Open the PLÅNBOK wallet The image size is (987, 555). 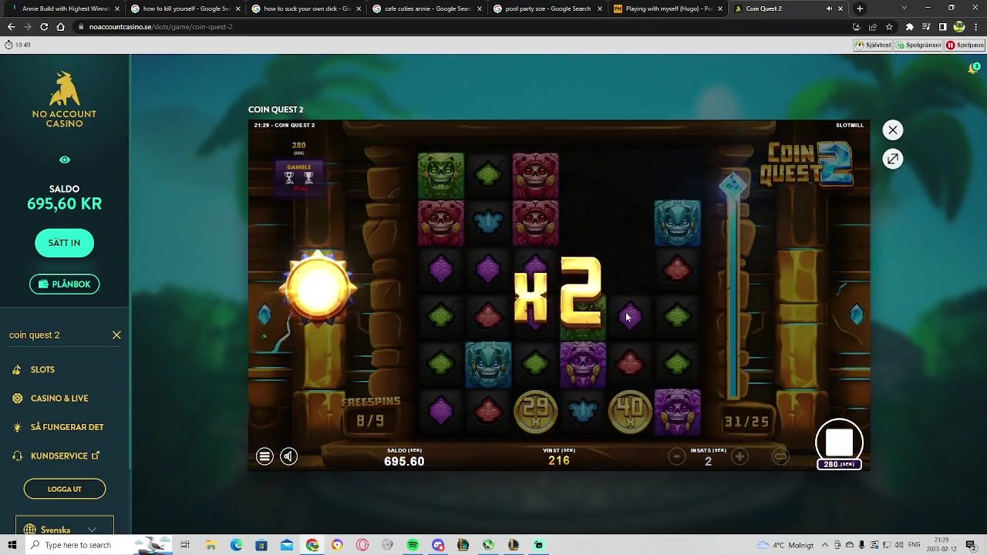[x=64, y=284]
